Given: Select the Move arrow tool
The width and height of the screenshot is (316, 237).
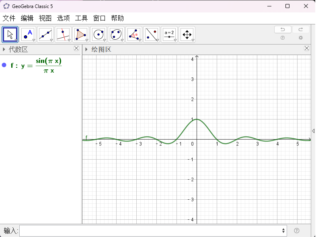Looking at the screenshot, I should click(x=10, y=34).
